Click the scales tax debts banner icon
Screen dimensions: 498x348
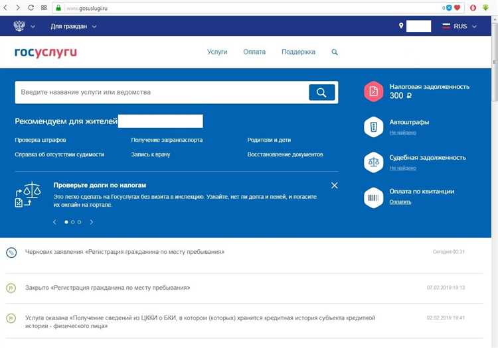(x=28, y=194)
